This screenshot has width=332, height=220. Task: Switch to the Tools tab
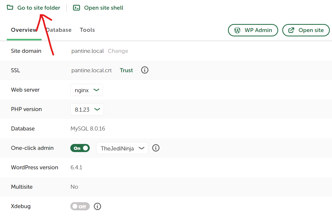click(87, 30)
